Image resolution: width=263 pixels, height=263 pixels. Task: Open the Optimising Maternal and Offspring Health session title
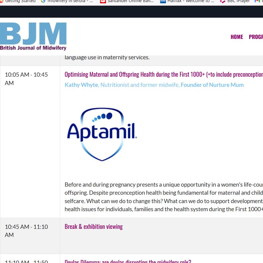coord(164,75)
